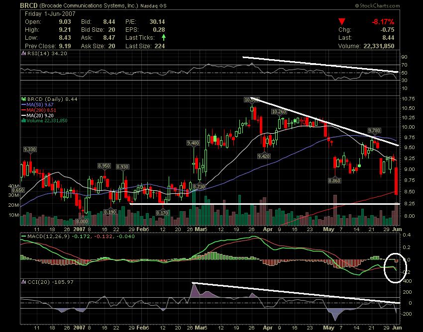Click the green line marker before MACD(12,26,9)
Screen dimensions: 423x332
(24, 237)
